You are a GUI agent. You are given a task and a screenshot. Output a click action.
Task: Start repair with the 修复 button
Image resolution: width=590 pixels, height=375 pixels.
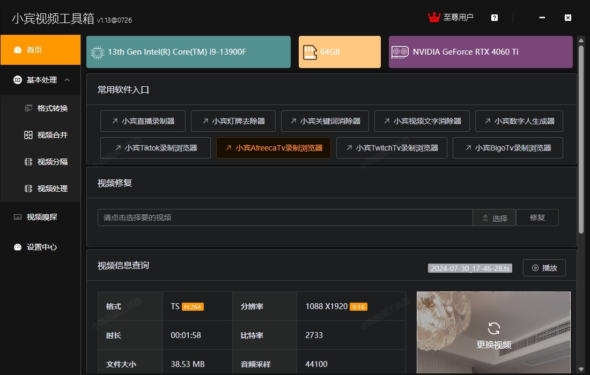tap(537, 217)
